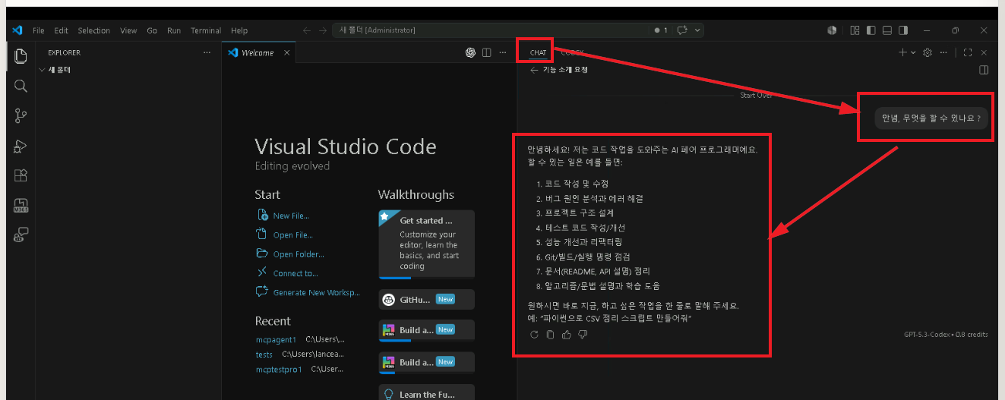The image size is (1005, 400).
Task: Click the VS Code logo in title bar
Action: pyautogui.click(x=17, y=30)
